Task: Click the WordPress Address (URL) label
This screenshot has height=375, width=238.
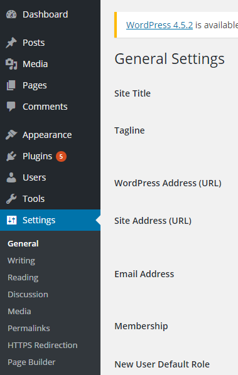Action: (168, 184)
